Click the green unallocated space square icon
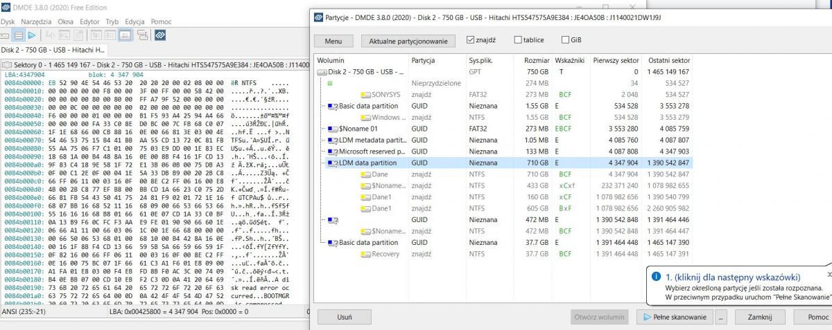Image resolution: width=832 pixels, height=330 pixels. [x=330, y=84]
